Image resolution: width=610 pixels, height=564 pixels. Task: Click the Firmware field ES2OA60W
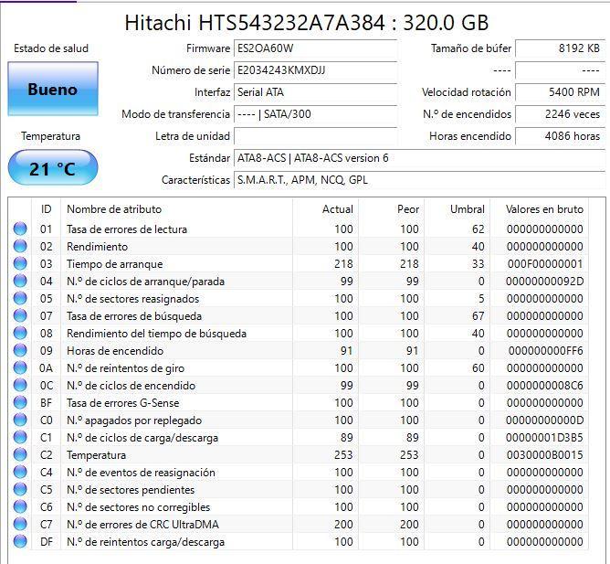click(x=316, y=48)
